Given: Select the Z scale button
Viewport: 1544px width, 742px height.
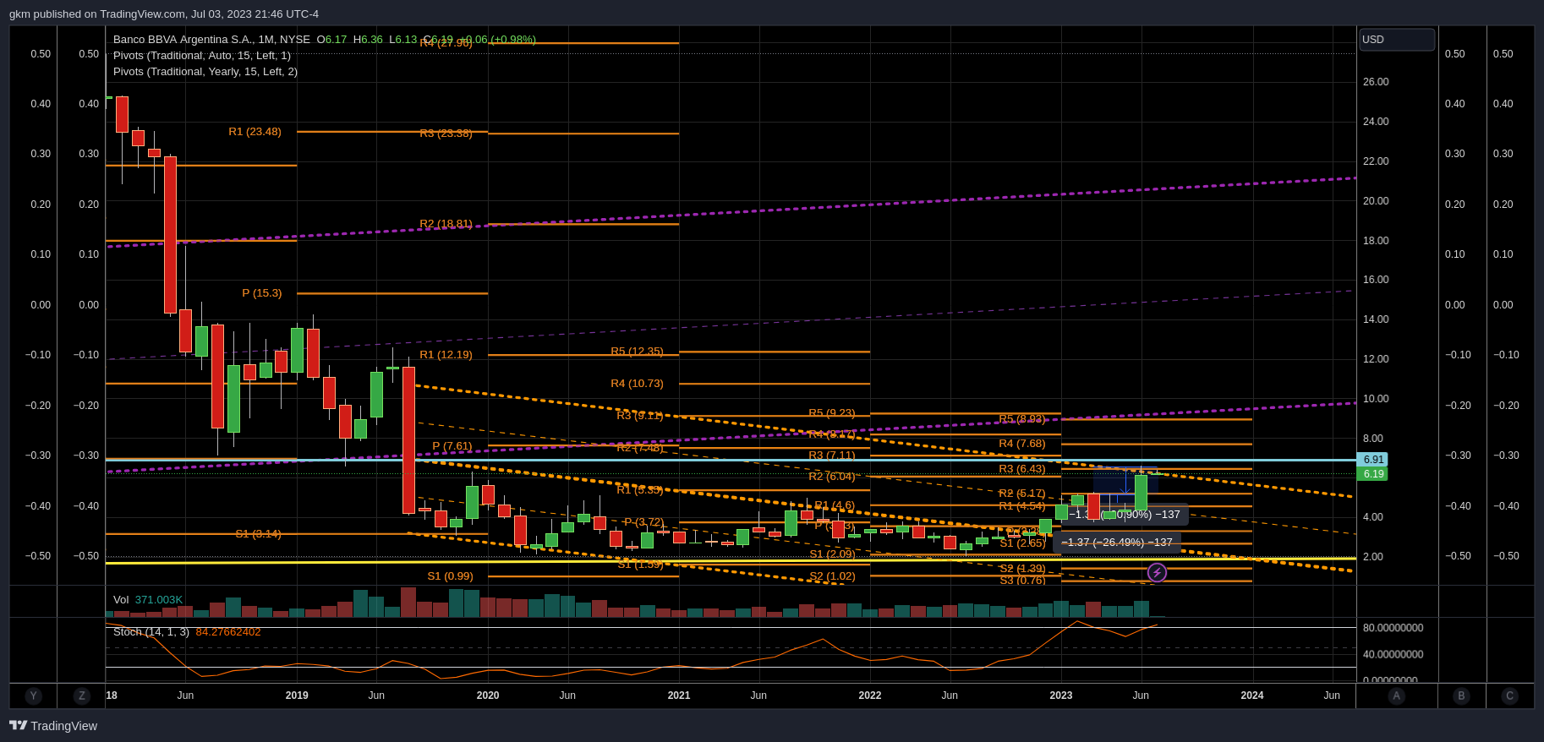Looking at the screenshot, I should pos(81,696).
